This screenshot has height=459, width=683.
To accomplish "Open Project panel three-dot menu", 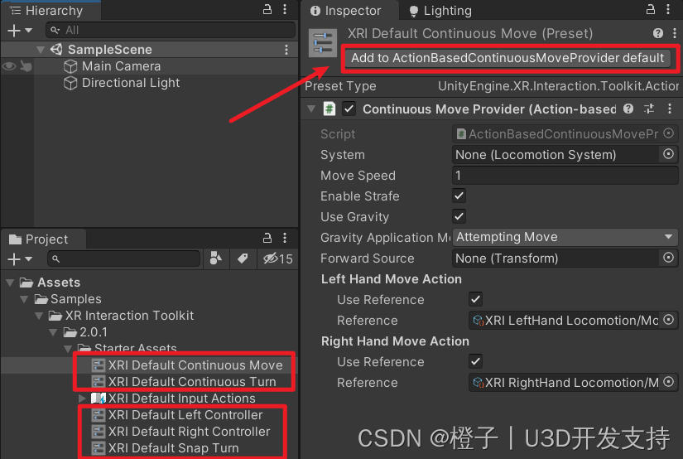I will click(x=285, y=238).
